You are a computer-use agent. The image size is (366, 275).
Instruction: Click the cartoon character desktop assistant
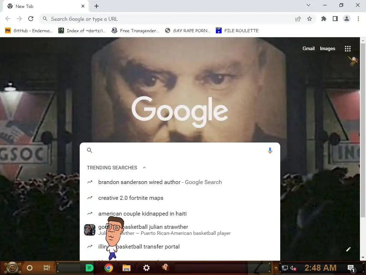click(114, 238)
